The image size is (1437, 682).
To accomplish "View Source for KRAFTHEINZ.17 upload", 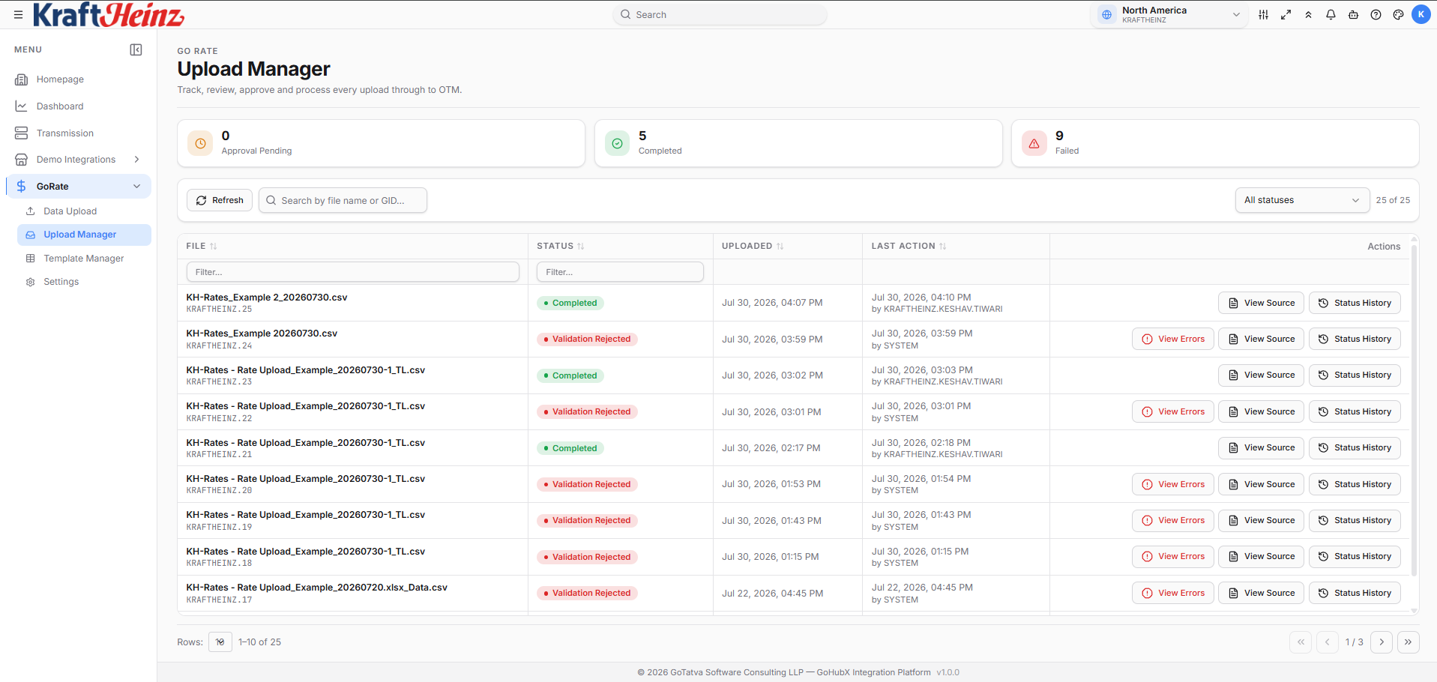I will tap(1261, 593).
